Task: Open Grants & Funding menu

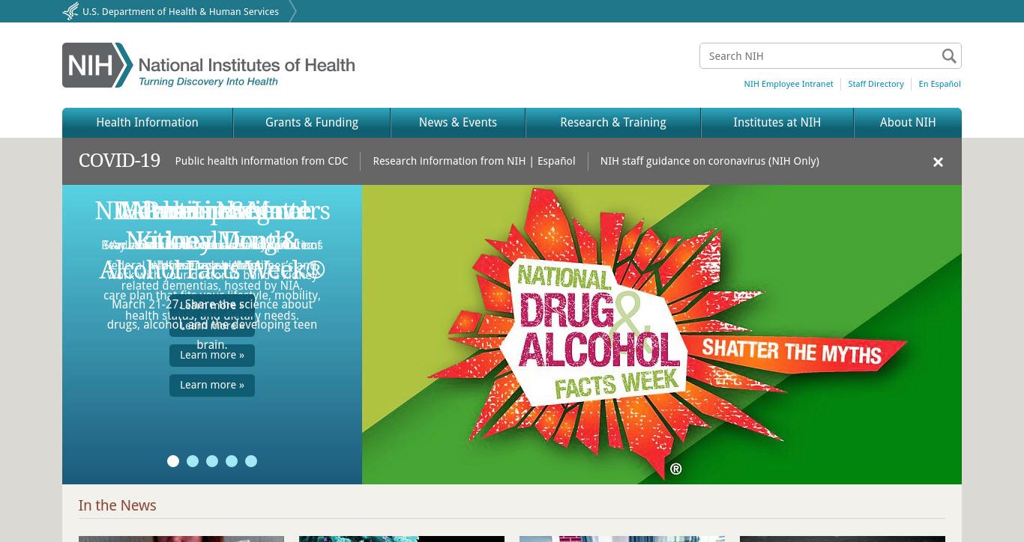Action: click(x=312, y=123)
